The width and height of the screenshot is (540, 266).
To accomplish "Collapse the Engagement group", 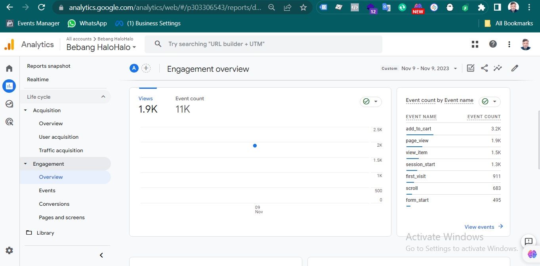I will point(26,164).
